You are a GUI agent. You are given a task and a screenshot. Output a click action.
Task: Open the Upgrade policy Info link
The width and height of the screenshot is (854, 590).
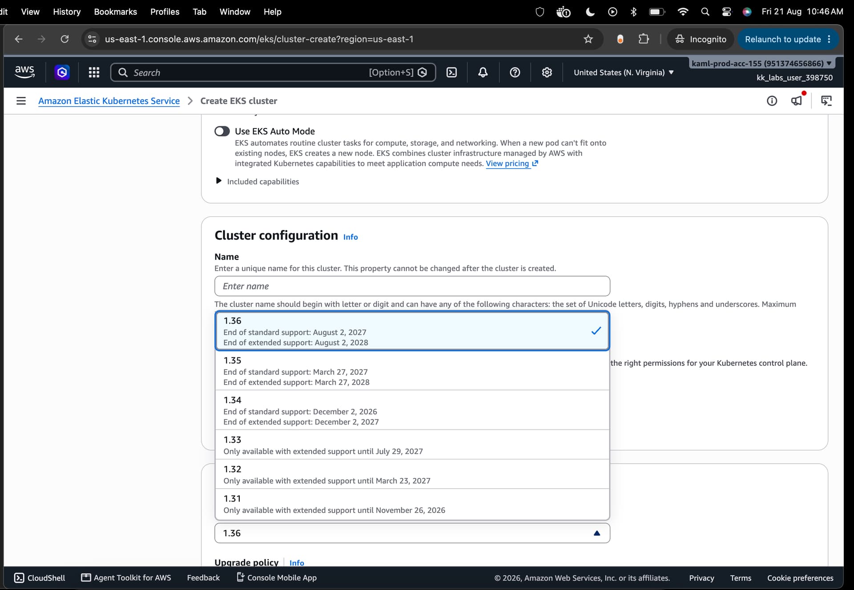(x=297, y=562)
